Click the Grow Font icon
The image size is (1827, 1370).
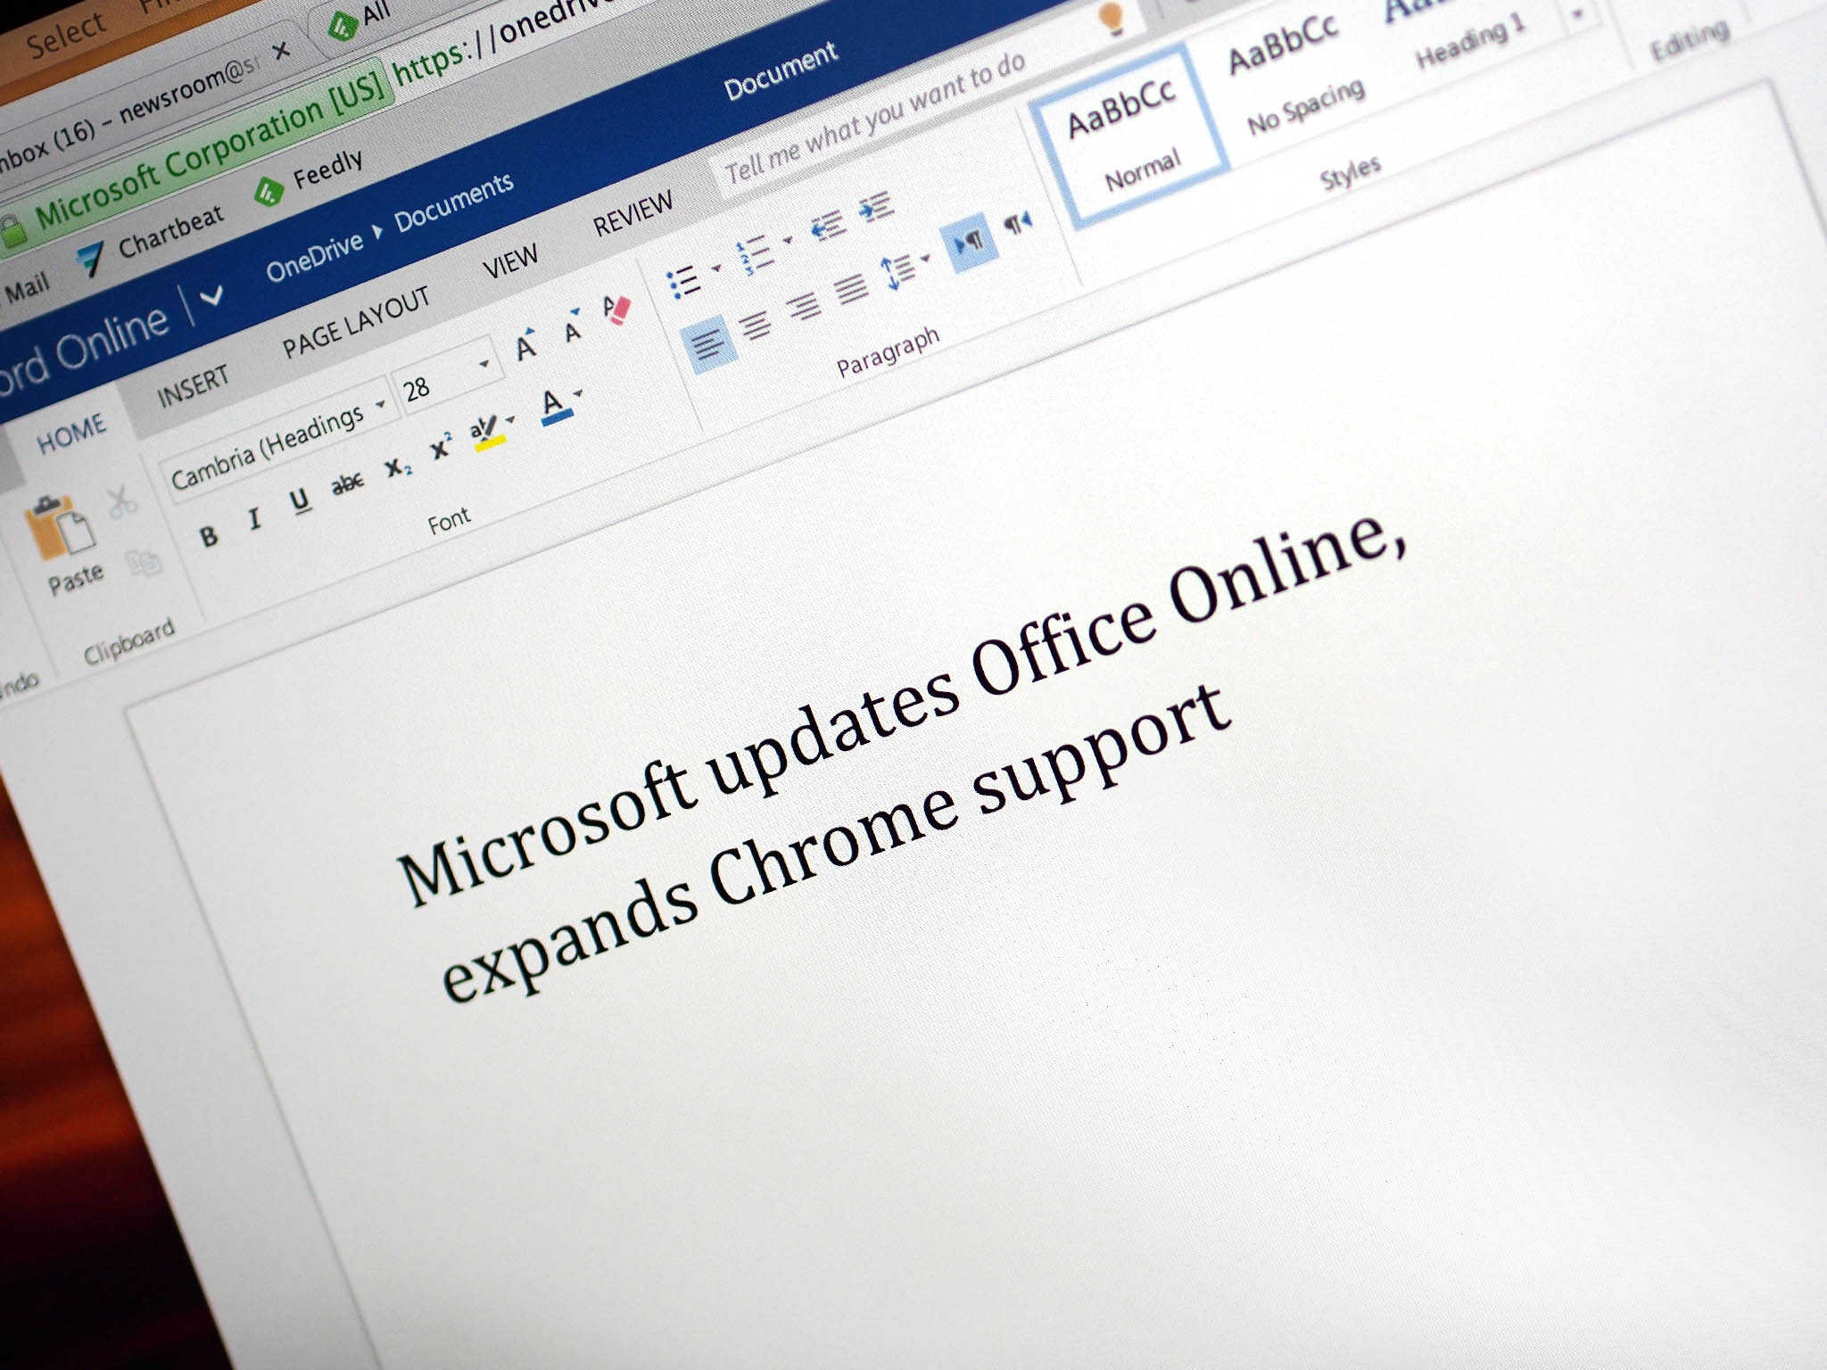[526, 344]
